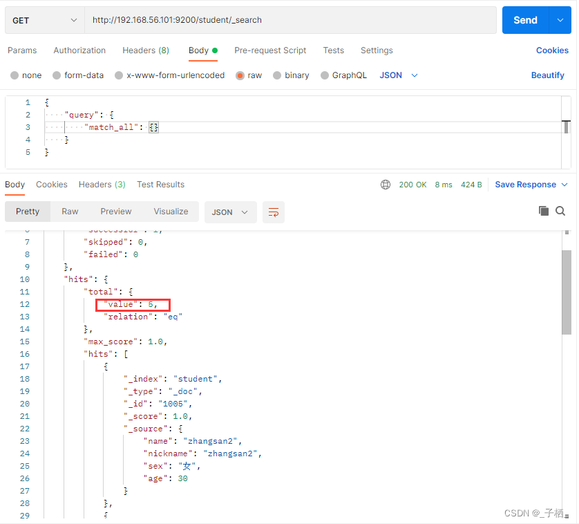Open search in response with magnifier icon

coord(560,211)
